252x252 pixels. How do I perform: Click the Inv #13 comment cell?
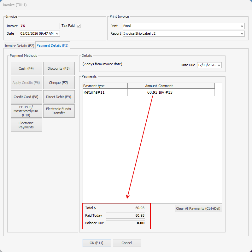[186, 92]
